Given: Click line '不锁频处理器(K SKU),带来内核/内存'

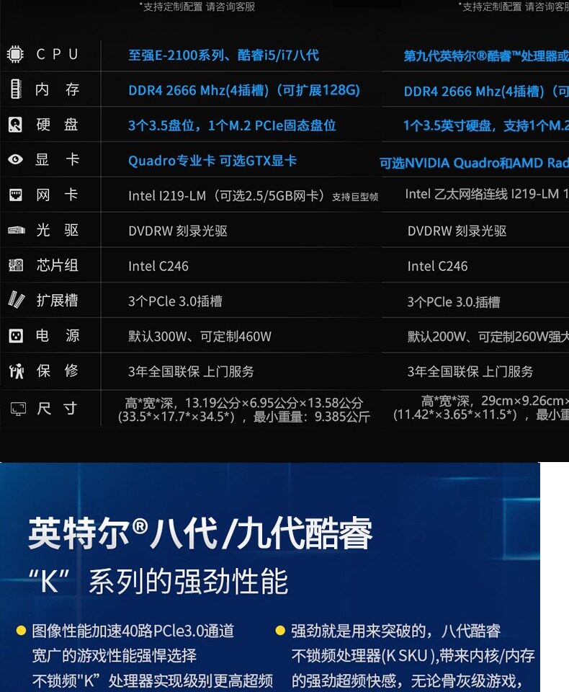Looking at the screenshot, I should (x=413, y=655).
